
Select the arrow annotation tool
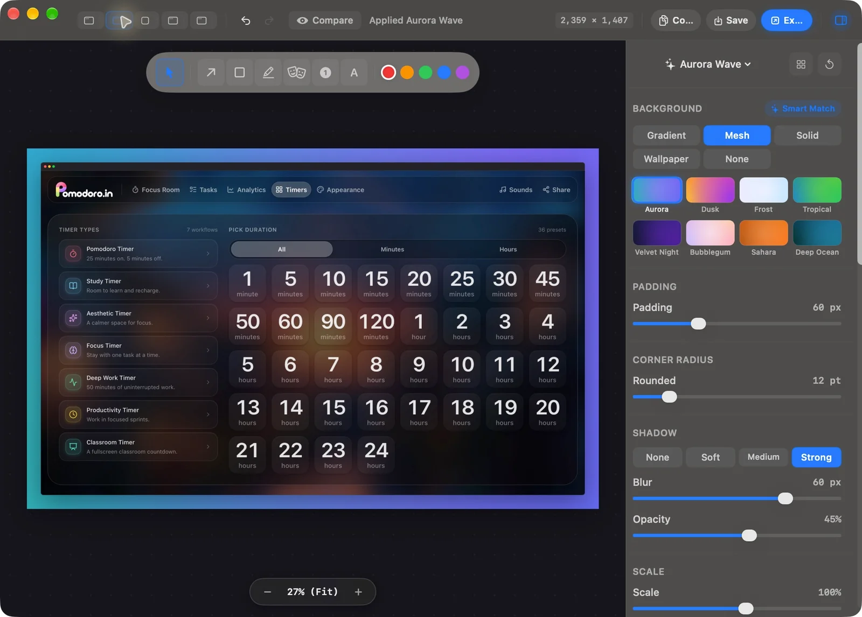(x=211, y=72)
